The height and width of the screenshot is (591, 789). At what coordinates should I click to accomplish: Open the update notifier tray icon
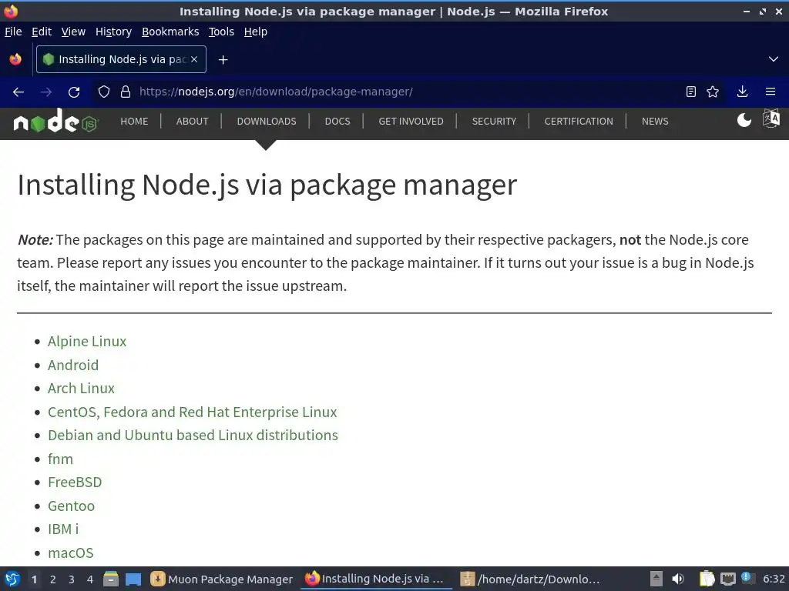(747, 578)
